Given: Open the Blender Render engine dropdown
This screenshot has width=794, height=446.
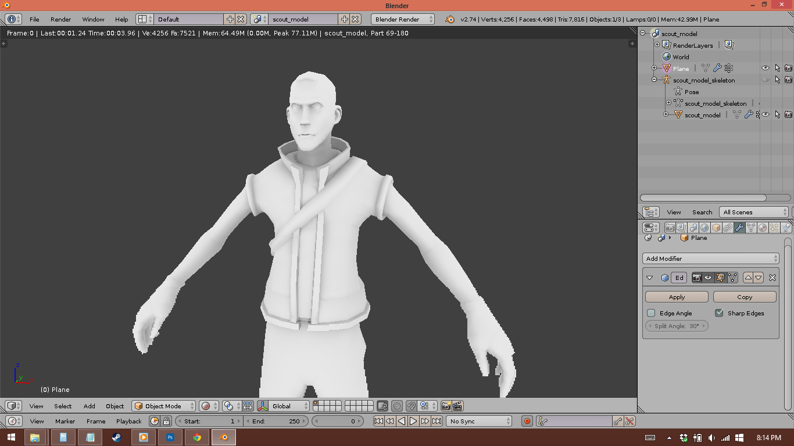Looking at the screenshot, I should [403, 19].
